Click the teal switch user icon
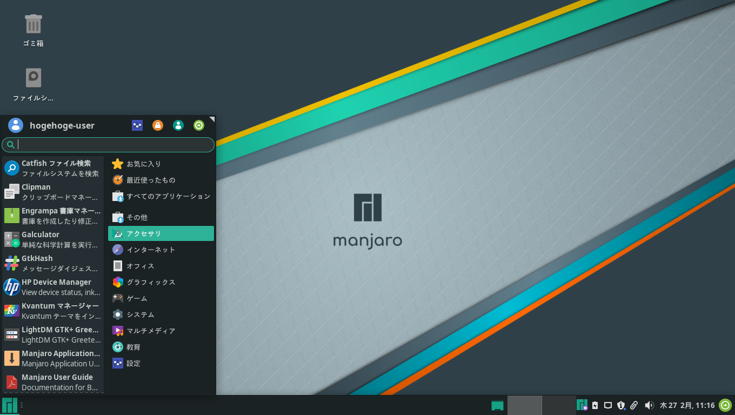735x415 pixels. point(178,125)
